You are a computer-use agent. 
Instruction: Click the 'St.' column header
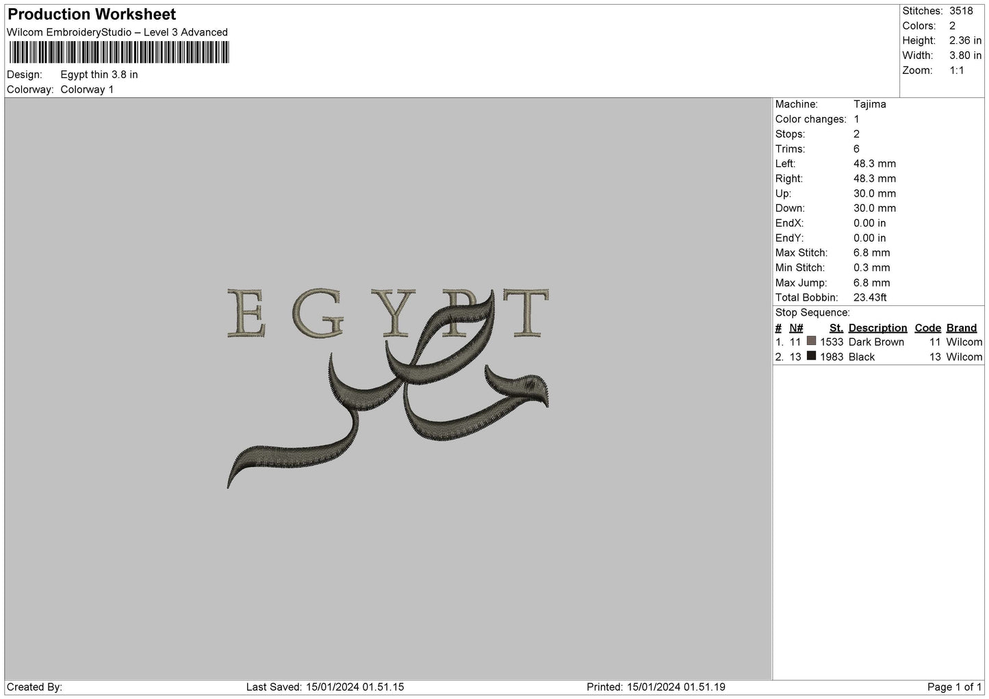(x=836, y=328)
